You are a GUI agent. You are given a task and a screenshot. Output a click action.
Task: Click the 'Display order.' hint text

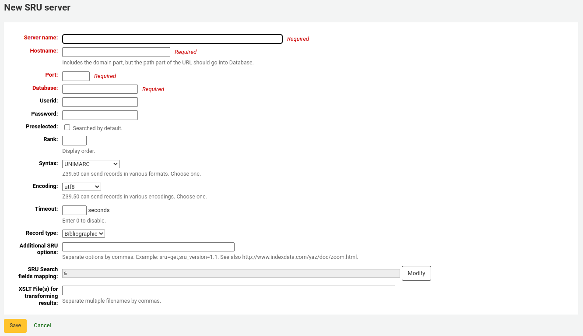[x=79, y=151]
